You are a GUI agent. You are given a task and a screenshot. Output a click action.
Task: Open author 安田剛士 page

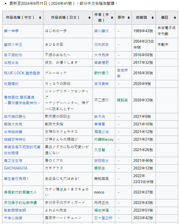pos(101,161)
